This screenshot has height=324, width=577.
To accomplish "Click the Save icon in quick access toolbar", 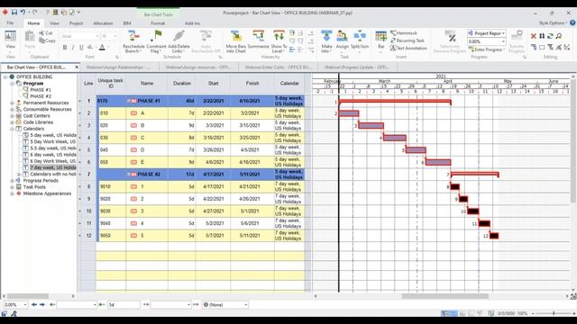I will (x=14, y=12).
